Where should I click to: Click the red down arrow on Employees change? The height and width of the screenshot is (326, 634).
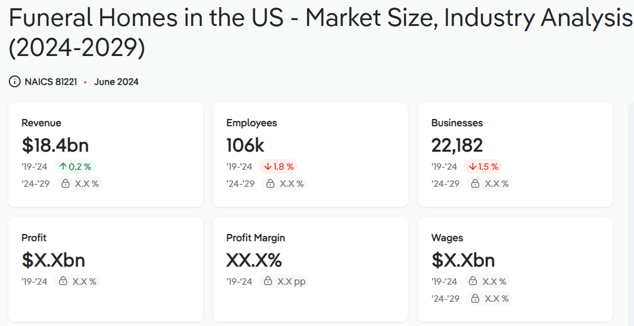(x=267, y=166)
